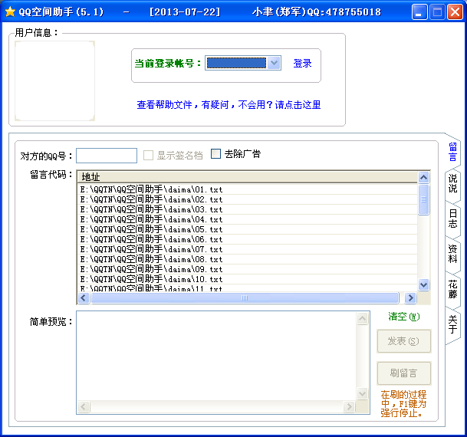Open the 关于 tab
This screenshot has width=467, height=437.
452,324
